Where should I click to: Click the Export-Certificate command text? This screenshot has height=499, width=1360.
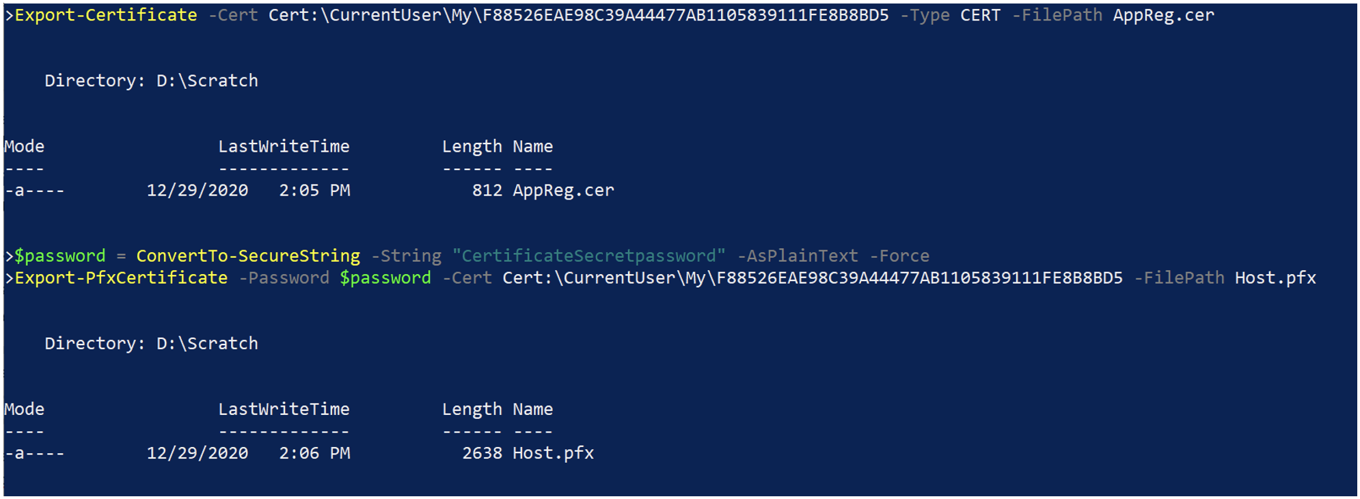coord(106,15)
